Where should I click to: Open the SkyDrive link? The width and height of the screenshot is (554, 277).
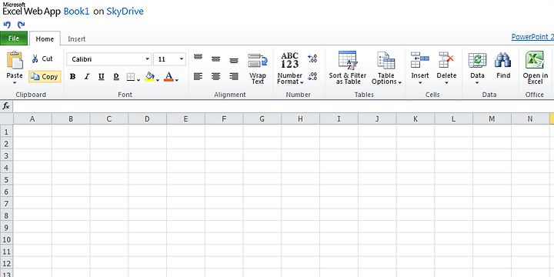click(x=125, y=12)
